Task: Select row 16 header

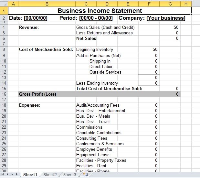Action: click(x=4, y=94)
